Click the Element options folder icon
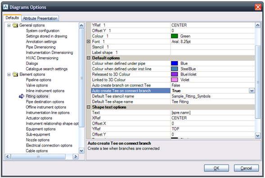This screenshot has height=178, width=265. pyautogui.click(x=15, y=74)
